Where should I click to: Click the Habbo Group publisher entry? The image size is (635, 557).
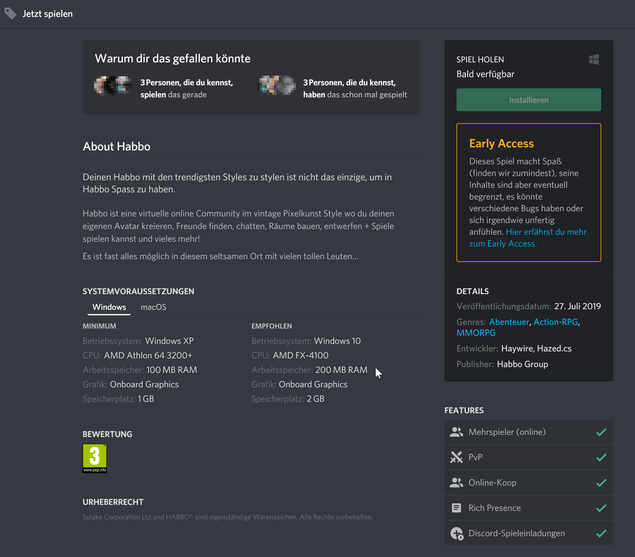pyautogui.click(x=523, y=364)
